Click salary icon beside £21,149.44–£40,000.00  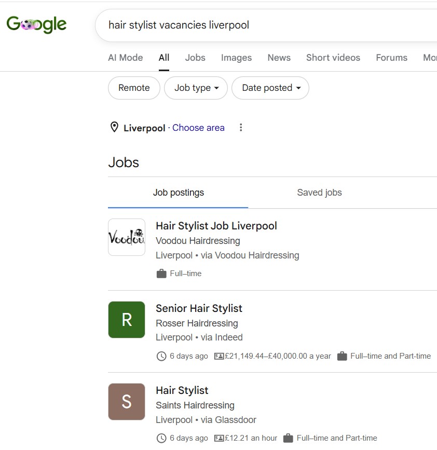[219, 356]
